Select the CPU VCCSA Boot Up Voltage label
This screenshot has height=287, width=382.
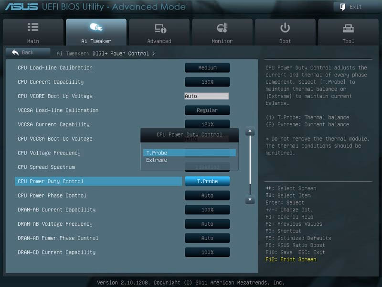coord(55,138)
